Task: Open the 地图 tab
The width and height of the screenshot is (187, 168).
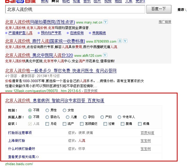Action: [x=118, y=1]
